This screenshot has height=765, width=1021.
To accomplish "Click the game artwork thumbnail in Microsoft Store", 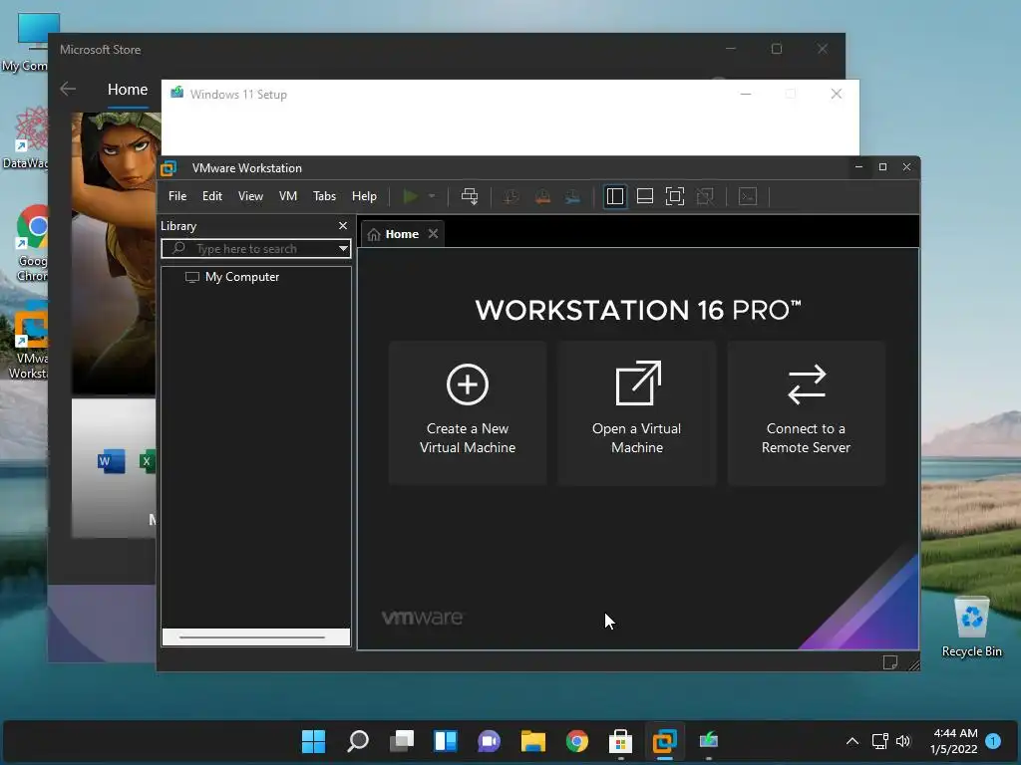I will click(116, 254).
